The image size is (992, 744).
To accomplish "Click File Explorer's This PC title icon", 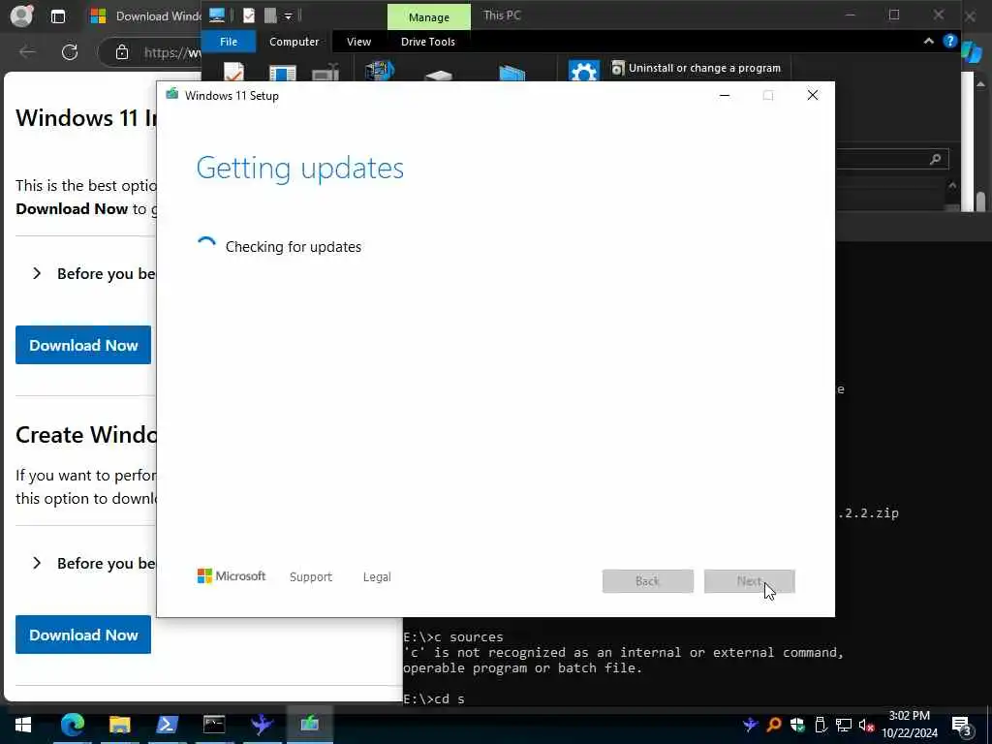I will [217, 15].
